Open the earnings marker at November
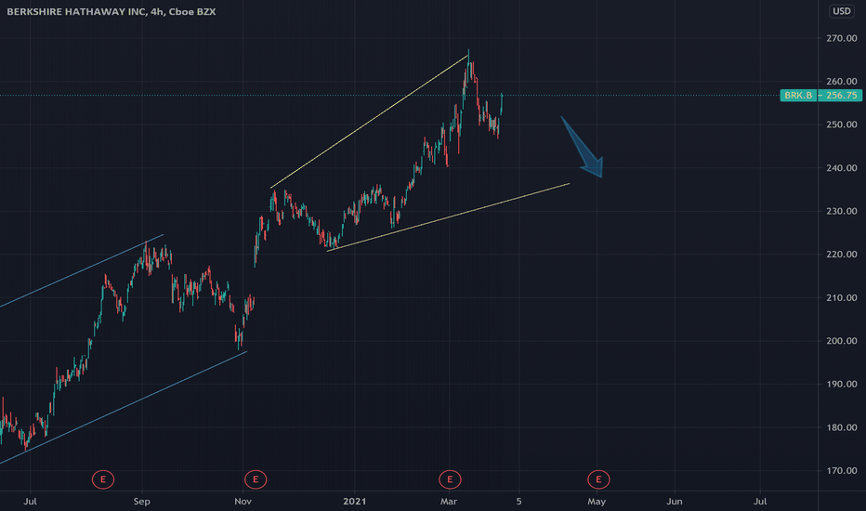 [x=256, y=479]
